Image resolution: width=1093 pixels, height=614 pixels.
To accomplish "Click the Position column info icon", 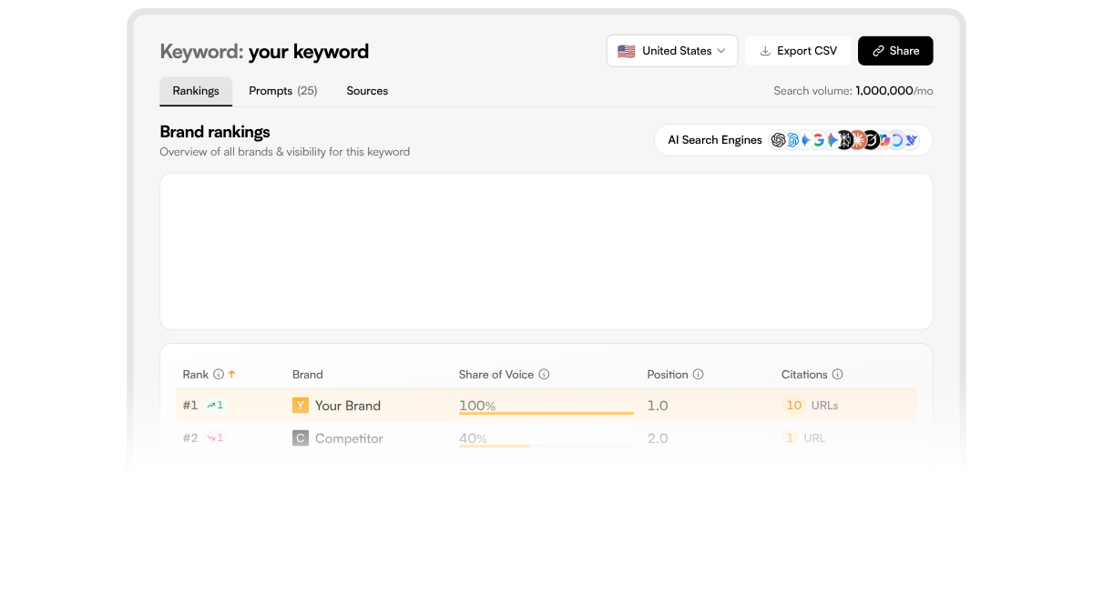I will (x=698, y=374).
